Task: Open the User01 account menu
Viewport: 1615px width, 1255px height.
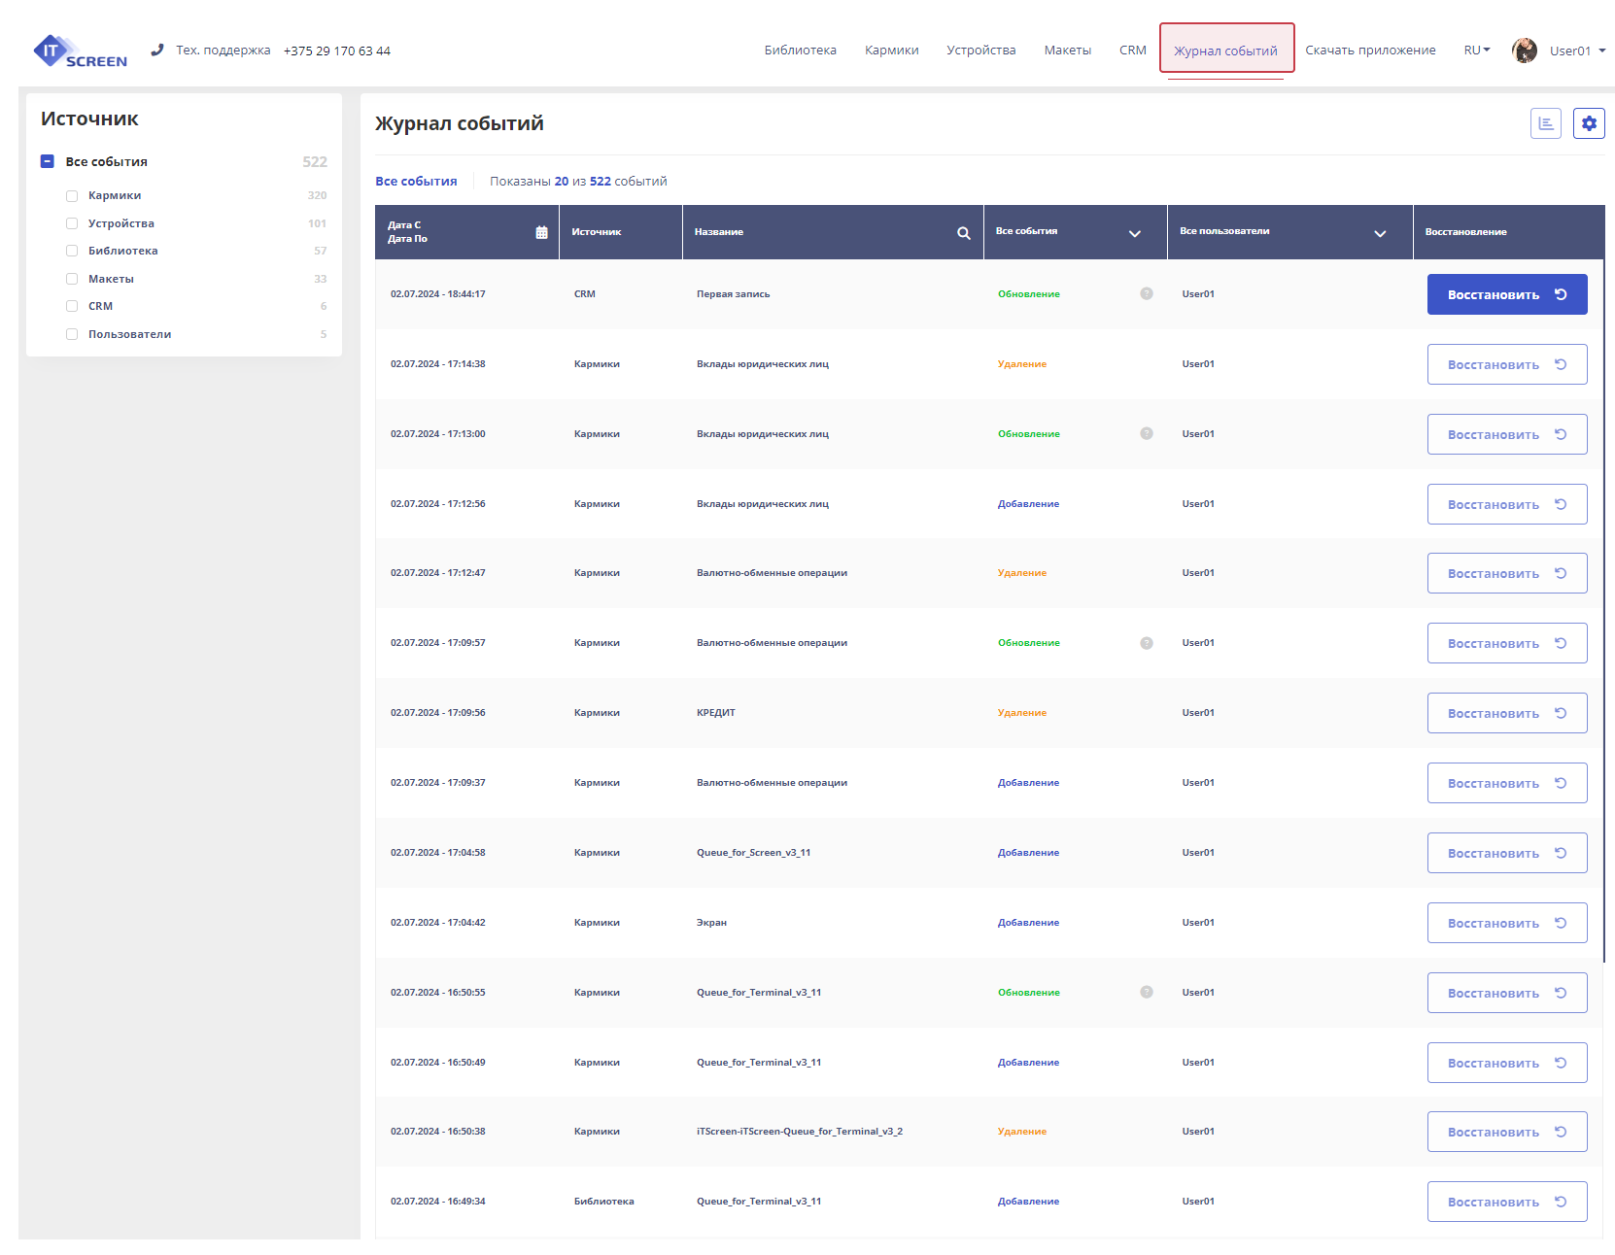Action: coord(1577,51)
